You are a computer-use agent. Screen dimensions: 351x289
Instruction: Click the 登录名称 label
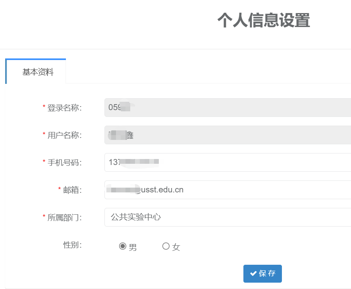[x=64, y=108]
